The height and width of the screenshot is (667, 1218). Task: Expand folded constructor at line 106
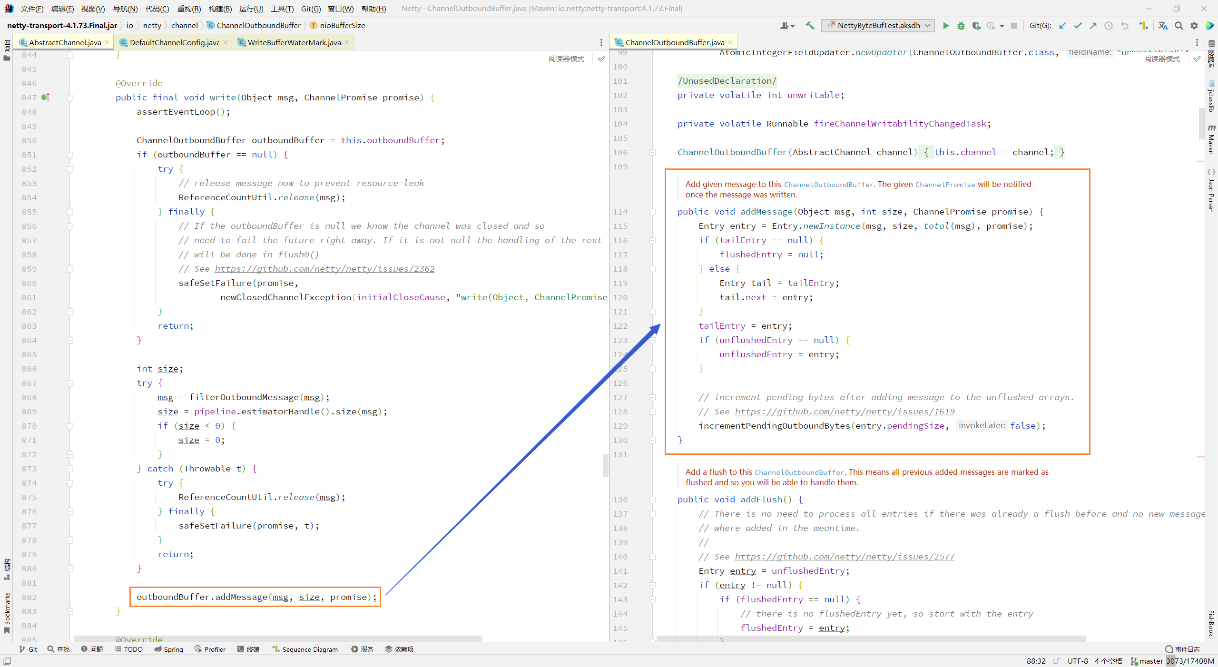click(x=653, y=152)
